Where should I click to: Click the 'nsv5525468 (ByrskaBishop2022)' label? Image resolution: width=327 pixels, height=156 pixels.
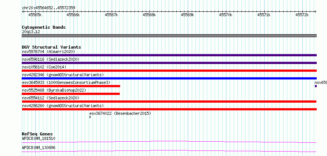pos(54,90)
